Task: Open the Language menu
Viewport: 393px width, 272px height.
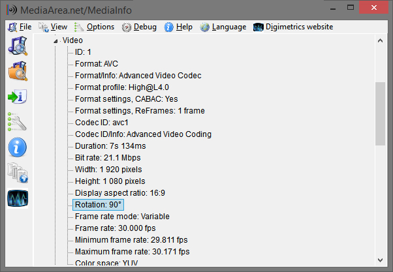Action: 223,27
